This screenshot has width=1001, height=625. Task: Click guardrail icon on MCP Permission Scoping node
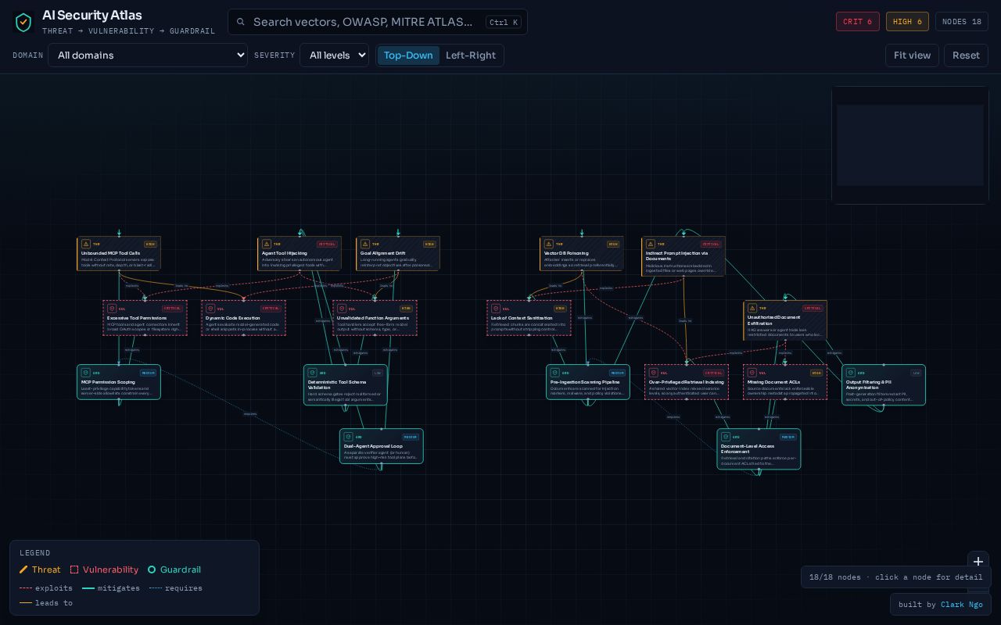(86, 373)
